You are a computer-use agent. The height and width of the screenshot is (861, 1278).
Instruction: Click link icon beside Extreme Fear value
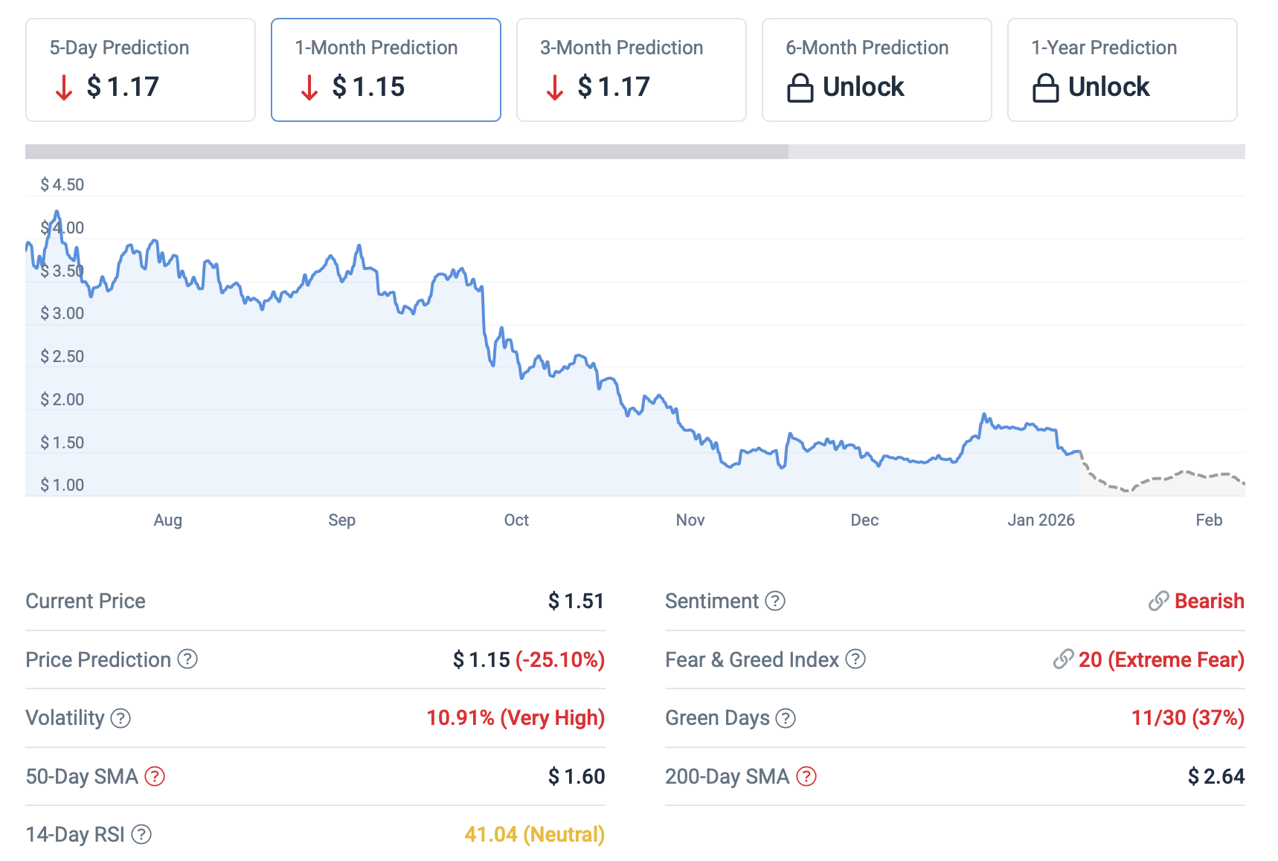pyautogui.click(x=1063, y=660)
